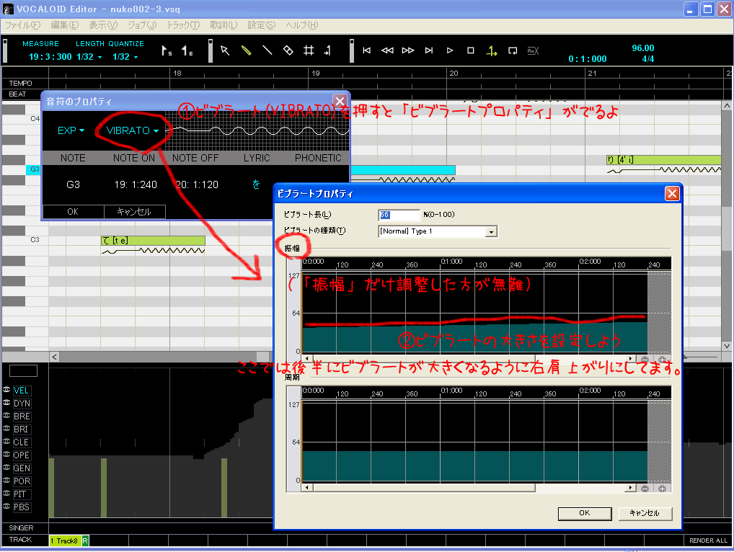The width and height of the screenshot is (734, 552).
Task: Click OK in note properties window
Action: click(73, 211)
